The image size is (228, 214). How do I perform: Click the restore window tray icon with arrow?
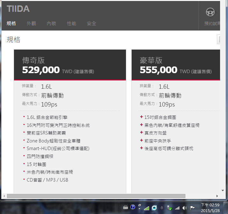click(x=140, y=207)
